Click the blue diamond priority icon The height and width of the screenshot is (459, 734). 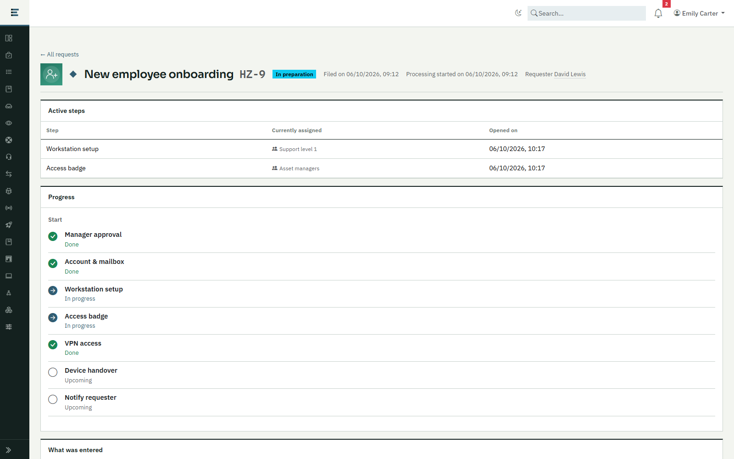[73, 74]
